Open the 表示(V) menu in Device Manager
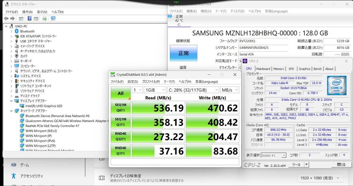Viewport: 353px width, 186px height. click(x=42, y=12)
